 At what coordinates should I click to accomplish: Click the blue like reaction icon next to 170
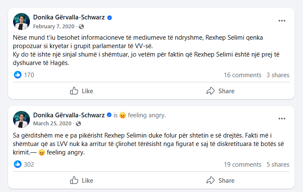click(x=18, y=75)
